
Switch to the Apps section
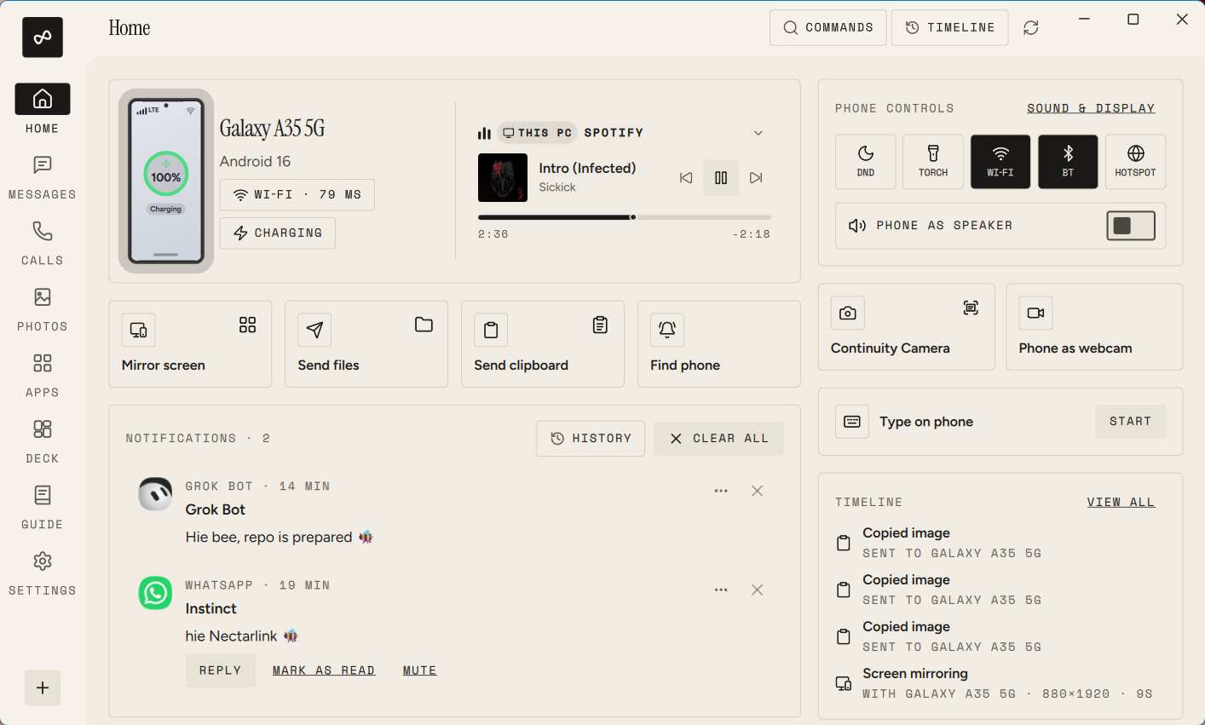click(43, 376)
